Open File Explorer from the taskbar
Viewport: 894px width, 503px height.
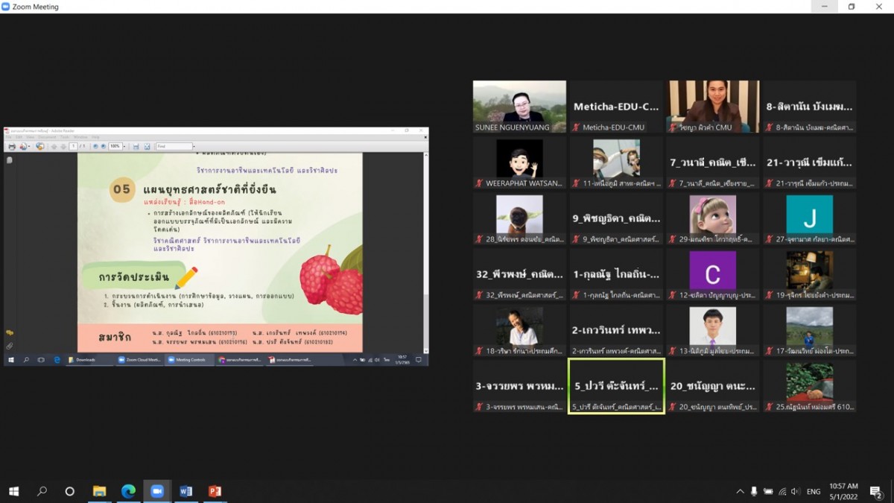[99, 491]
